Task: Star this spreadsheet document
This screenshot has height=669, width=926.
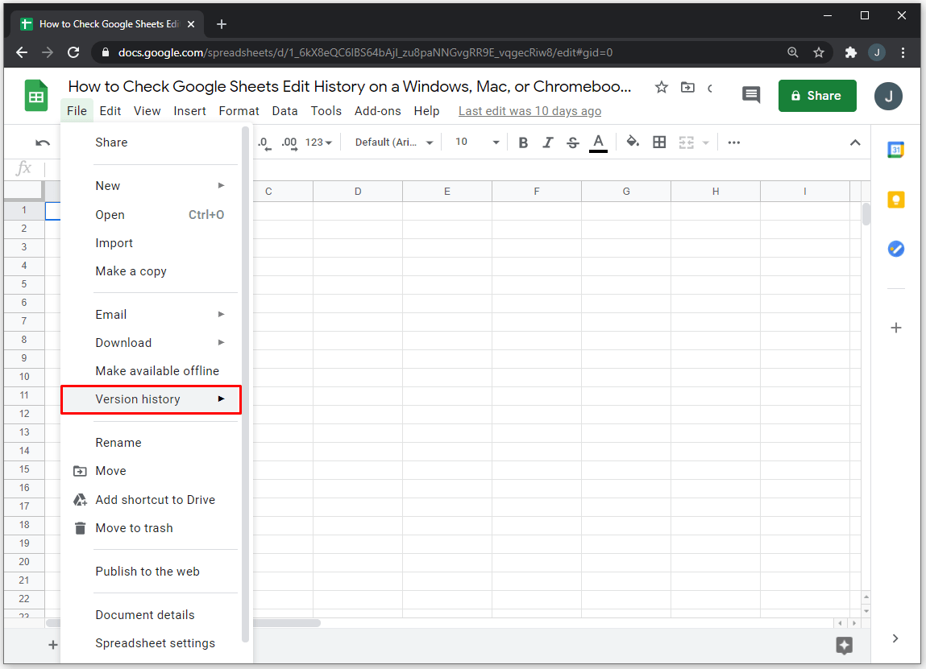Action: pos(661,87)
